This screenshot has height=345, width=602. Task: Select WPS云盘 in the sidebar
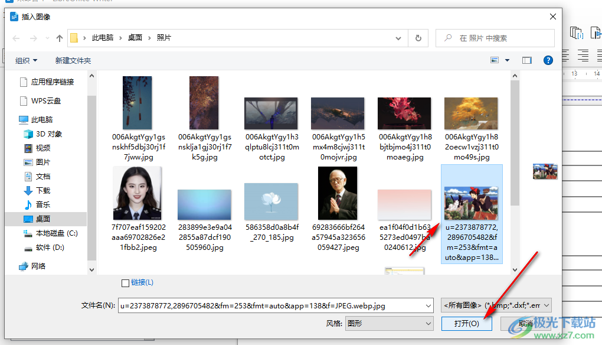(x=41, y=100)
